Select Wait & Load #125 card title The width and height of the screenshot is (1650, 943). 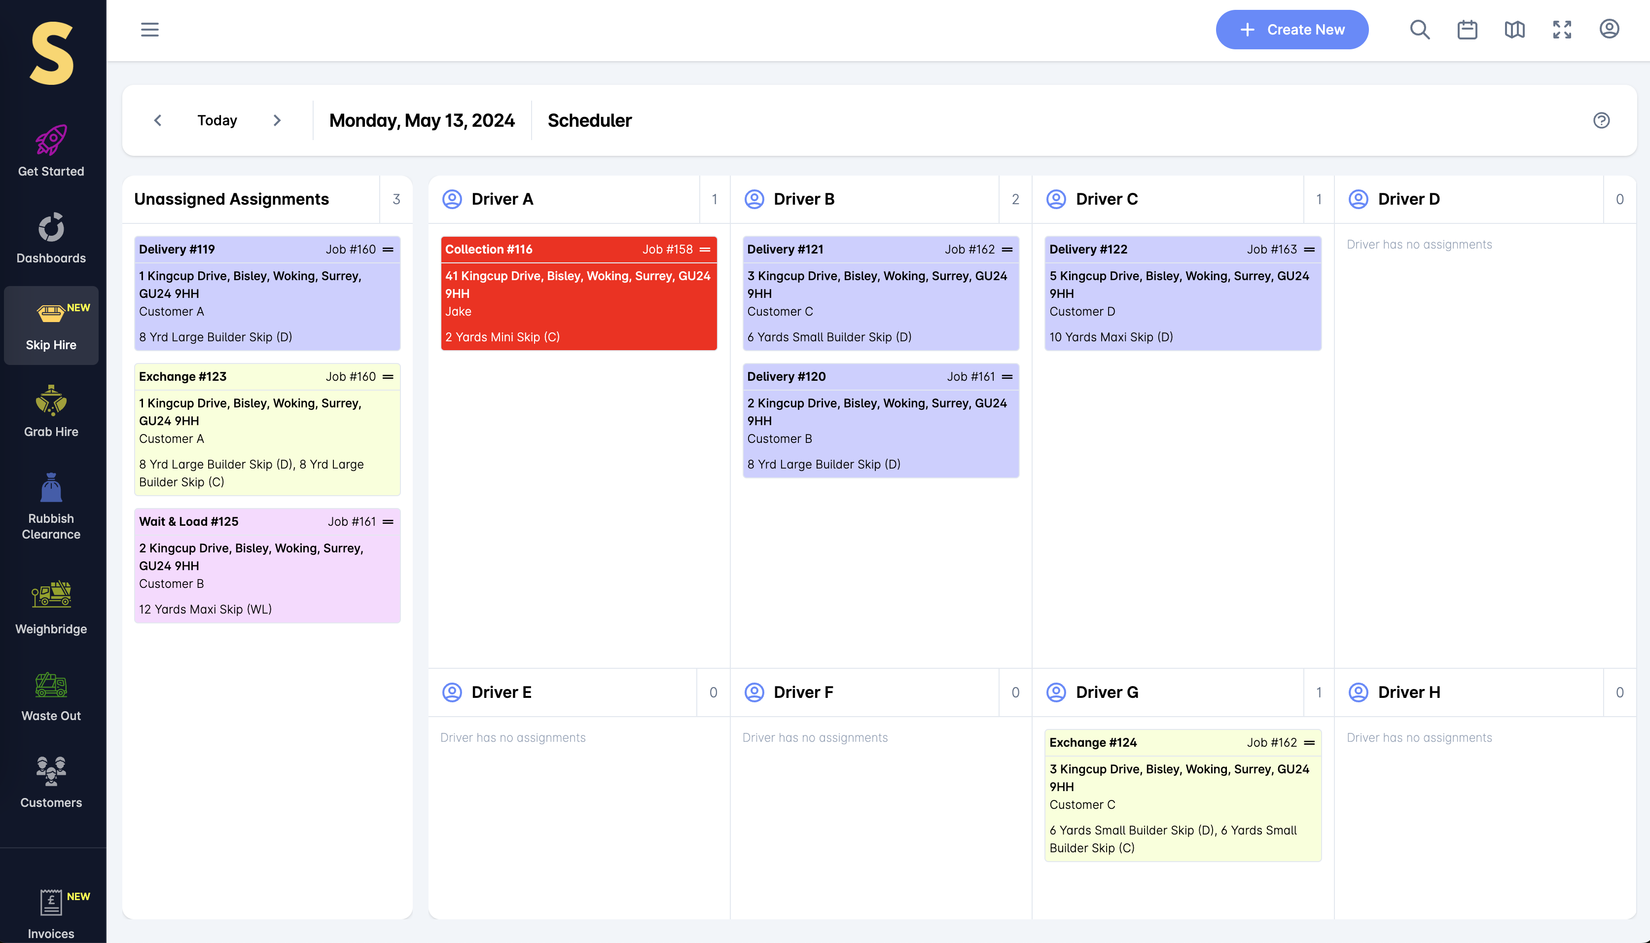click(x=188, y=522)
